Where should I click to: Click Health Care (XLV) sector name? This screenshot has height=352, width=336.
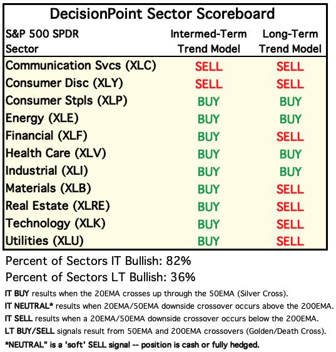[x=56, y=153]
